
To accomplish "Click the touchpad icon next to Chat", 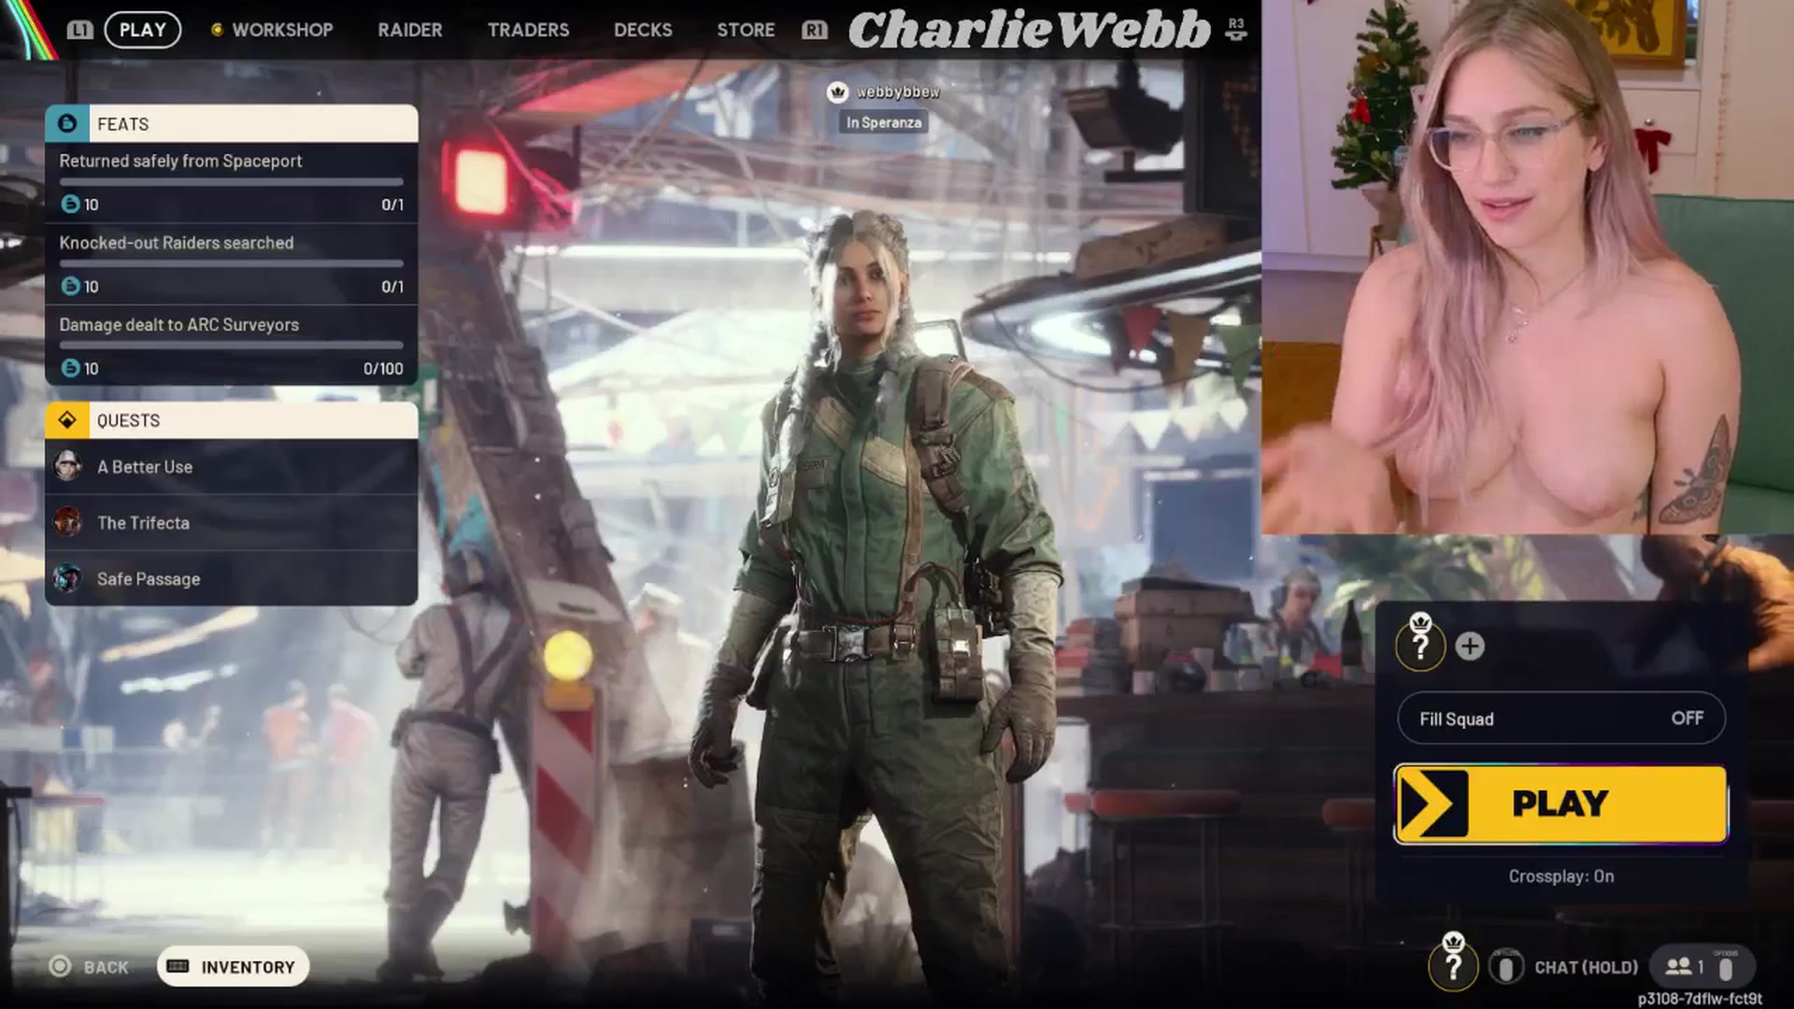I will pos(1505,967).
